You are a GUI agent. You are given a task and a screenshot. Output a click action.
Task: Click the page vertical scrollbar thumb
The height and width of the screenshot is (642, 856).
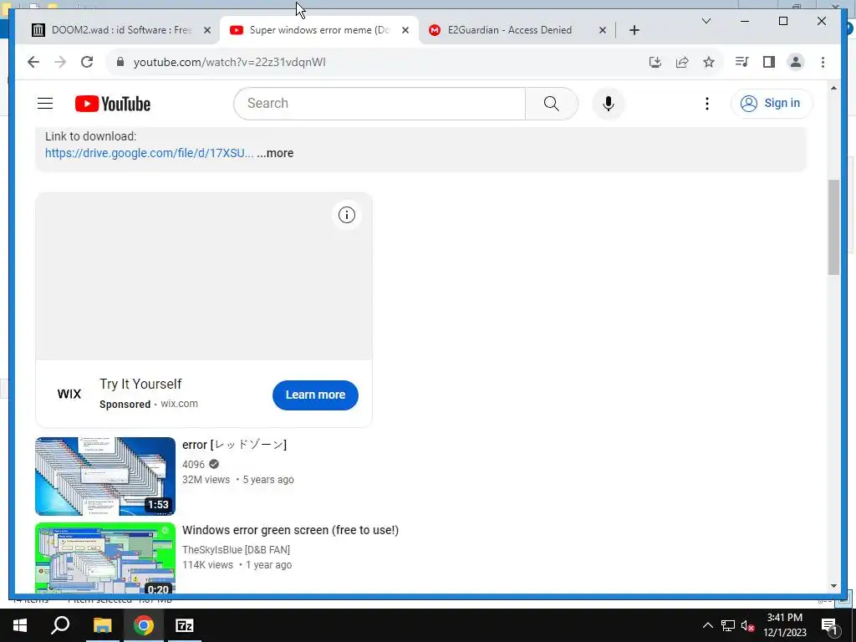[833, 227]
